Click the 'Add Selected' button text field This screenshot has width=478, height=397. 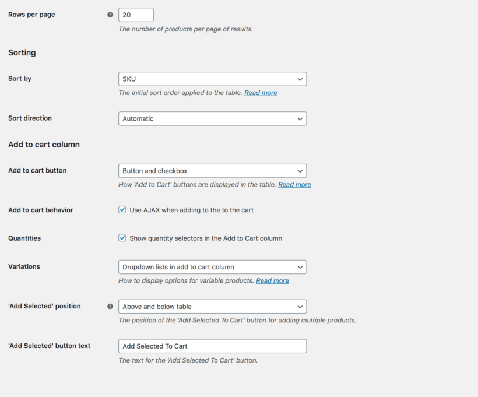point(212,346)
